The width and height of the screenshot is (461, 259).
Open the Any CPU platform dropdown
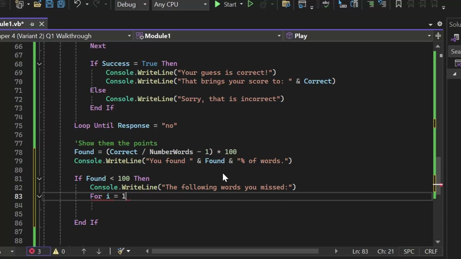[180, 4]
